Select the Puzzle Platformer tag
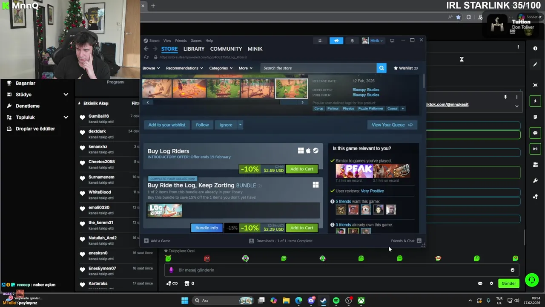The width and height of the screenshot is (545, 307). 370,108
